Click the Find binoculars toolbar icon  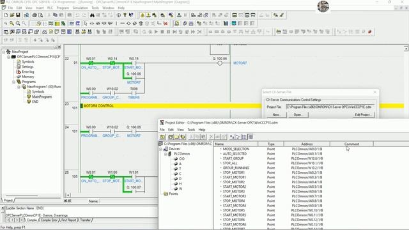pos(92,15)
